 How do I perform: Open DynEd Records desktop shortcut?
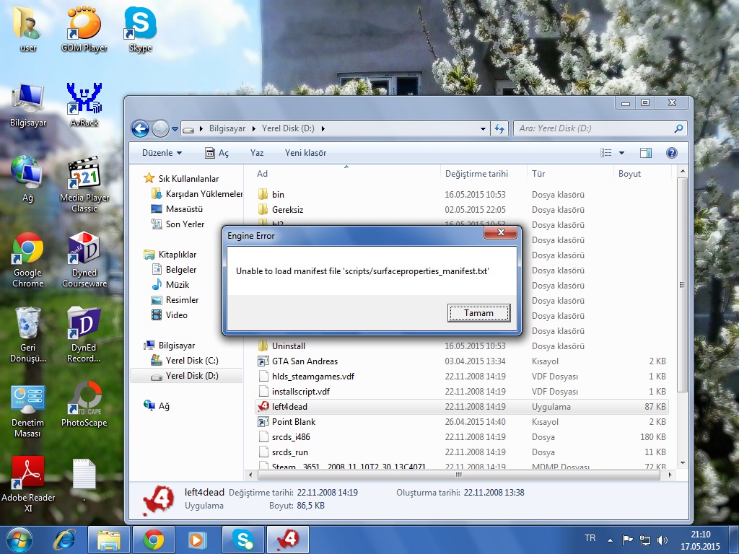tap(84, 335)
